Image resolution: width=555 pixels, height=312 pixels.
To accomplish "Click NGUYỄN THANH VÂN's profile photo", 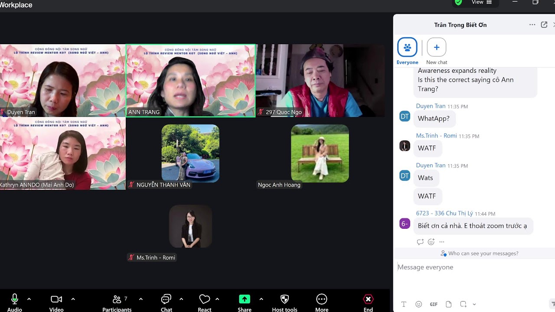I will coord(190,153).
